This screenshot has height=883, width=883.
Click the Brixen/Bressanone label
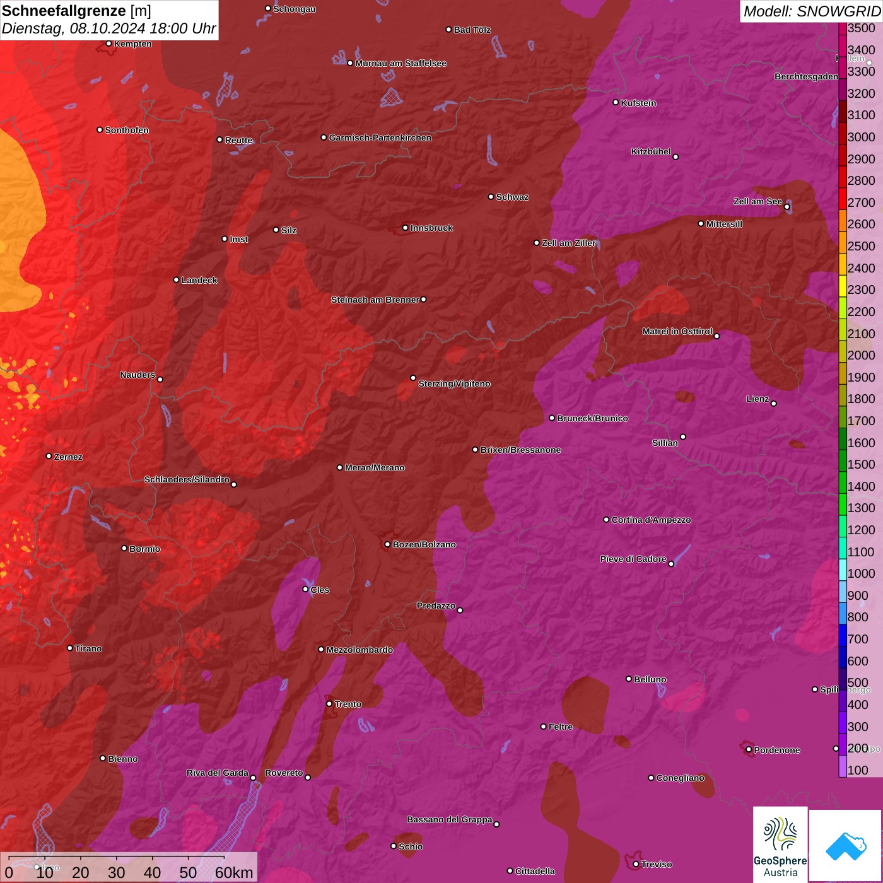click(520, 450)
